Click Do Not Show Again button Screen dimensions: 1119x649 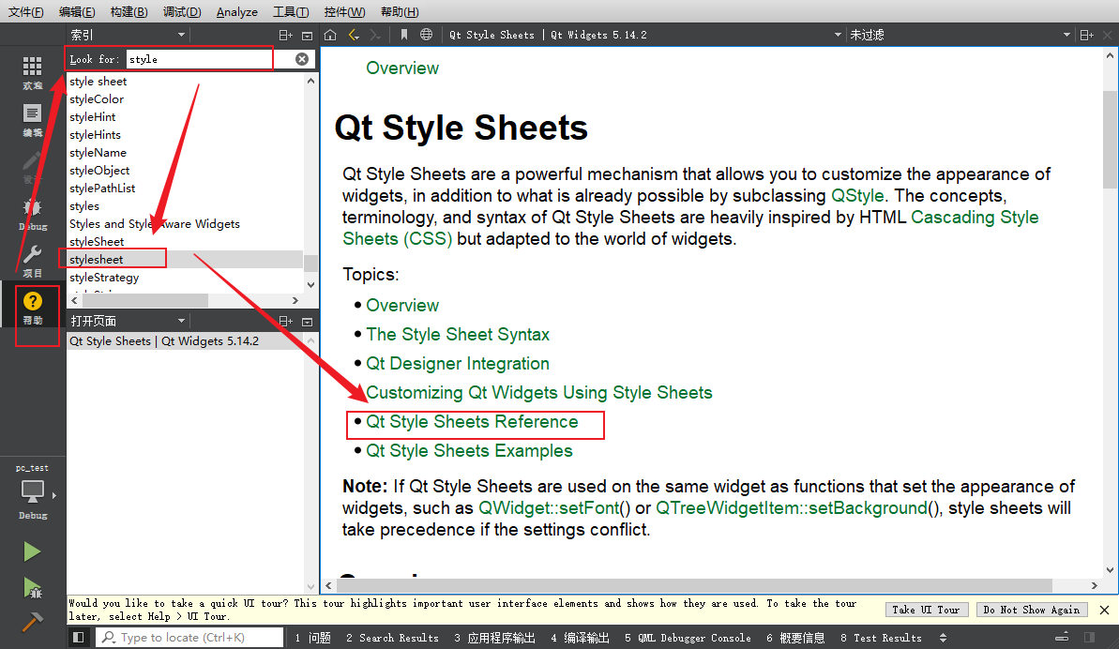(1031, 610)
